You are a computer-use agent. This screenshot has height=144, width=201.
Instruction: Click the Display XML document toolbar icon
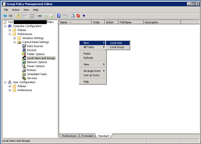coord(72,16)
